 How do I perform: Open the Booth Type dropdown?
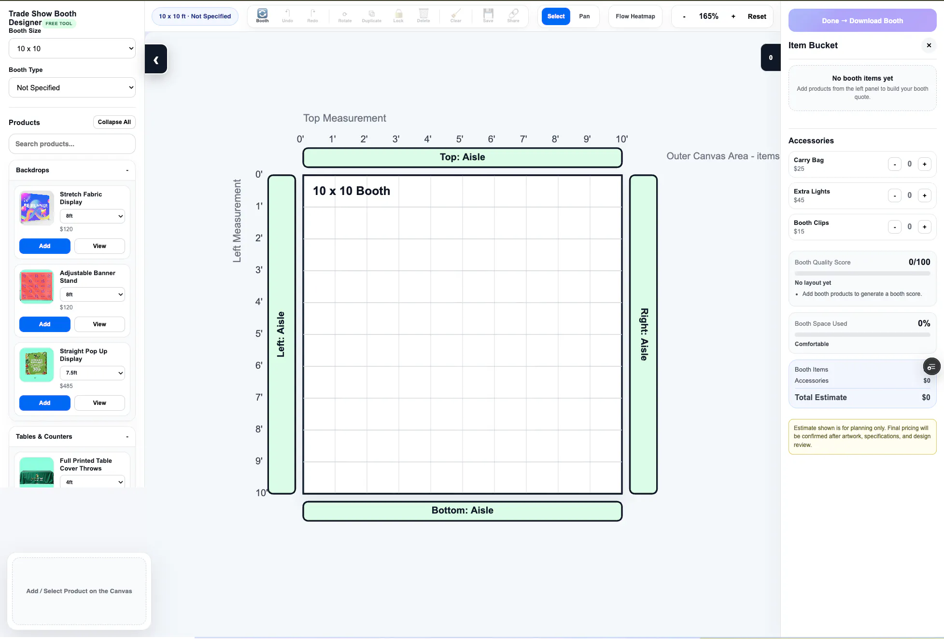(x=72, y=87)
